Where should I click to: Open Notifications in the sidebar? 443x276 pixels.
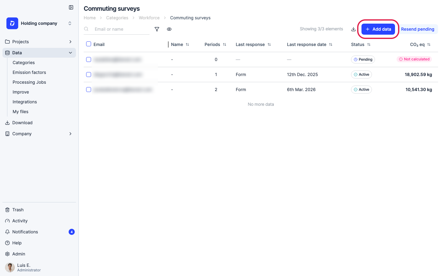coord(39,232)
